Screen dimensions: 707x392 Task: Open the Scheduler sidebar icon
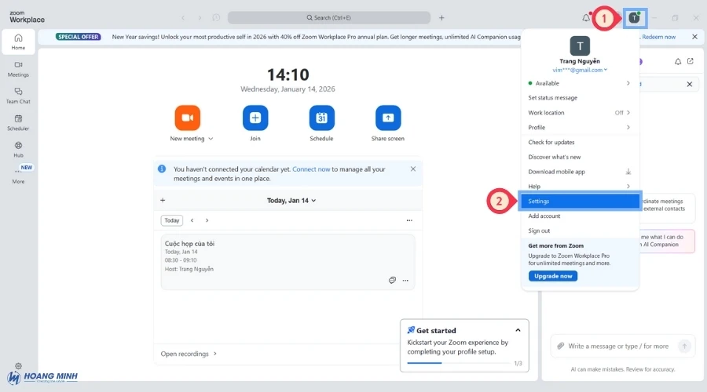coord(18,122)
